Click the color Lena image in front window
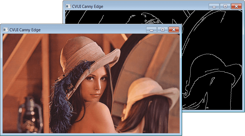Image resolution: width=245 pixels, height=136 pixels. tap(91, 84)
